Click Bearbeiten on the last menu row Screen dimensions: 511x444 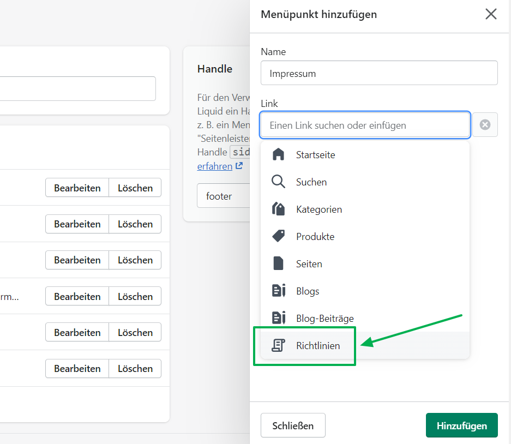coord(77,368)
